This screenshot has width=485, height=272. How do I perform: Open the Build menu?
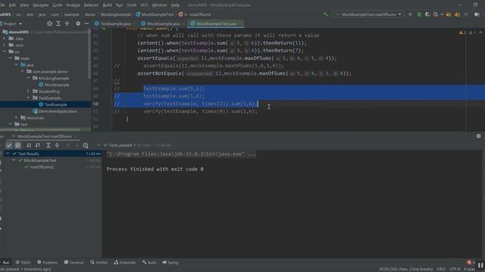click(107, 5)
